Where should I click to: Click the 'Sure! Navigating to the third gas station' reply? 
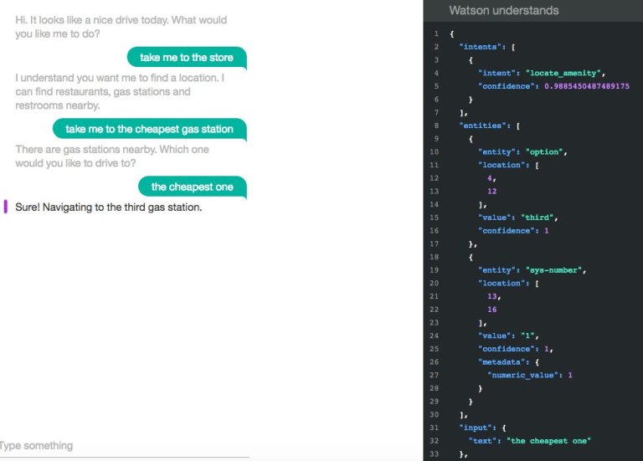[x=108, y=207]
